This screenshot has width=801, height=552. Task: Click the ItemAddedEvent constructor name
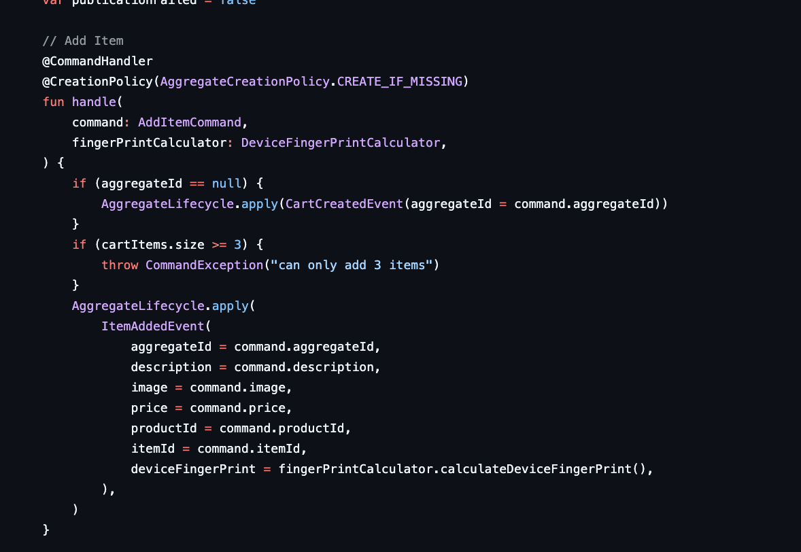tap(153, 326)
